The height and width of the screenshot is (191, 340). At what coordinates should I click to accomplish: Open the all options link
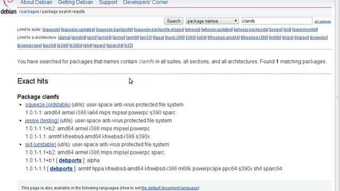[322, 21]
